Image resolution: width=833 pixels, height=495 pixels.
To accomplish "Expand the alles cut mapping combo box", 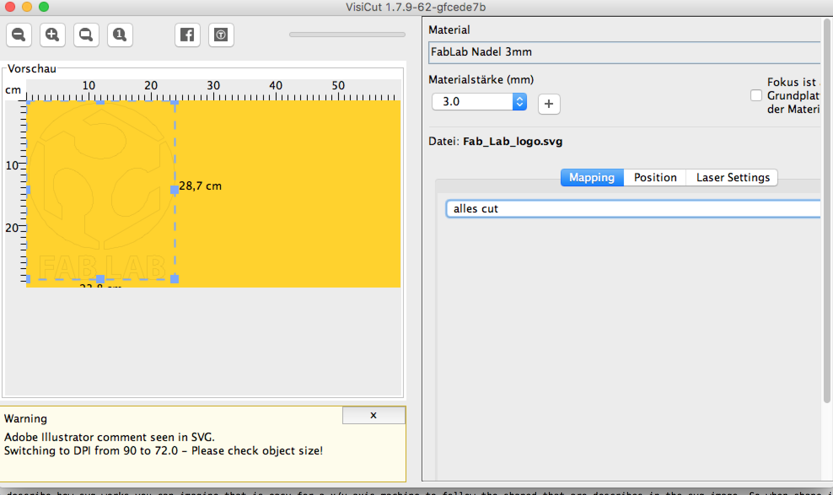I will (632, 209).
